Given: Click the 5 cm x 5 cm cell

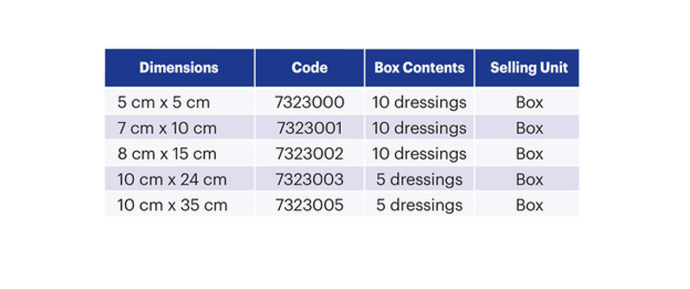Looking at the screenshot, I should pyautogui.click(x=163, y=102).
